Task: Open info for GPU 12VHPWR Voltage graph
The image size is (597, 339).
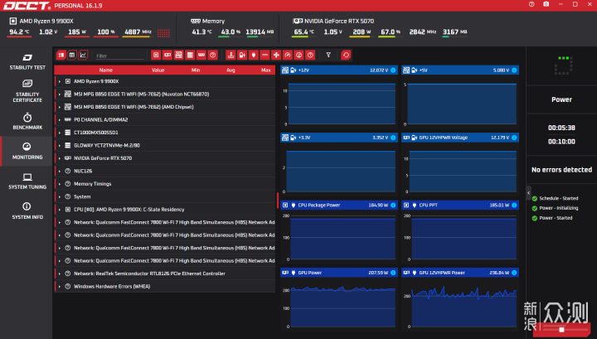Action: point(514,138)
